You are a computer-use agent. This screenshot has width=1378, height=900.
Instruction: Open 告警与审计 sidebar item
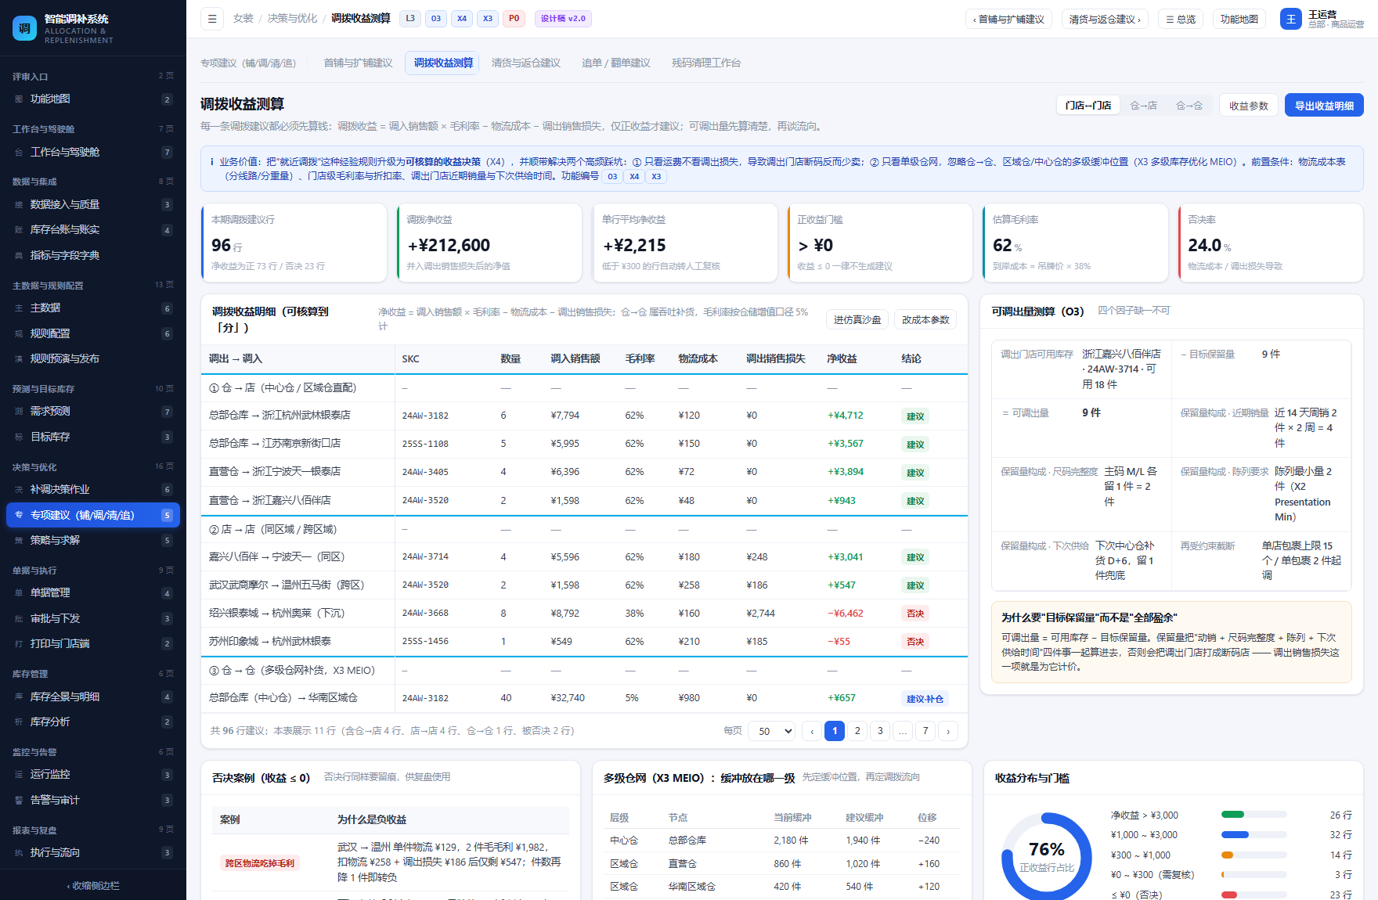pos(93,800)
